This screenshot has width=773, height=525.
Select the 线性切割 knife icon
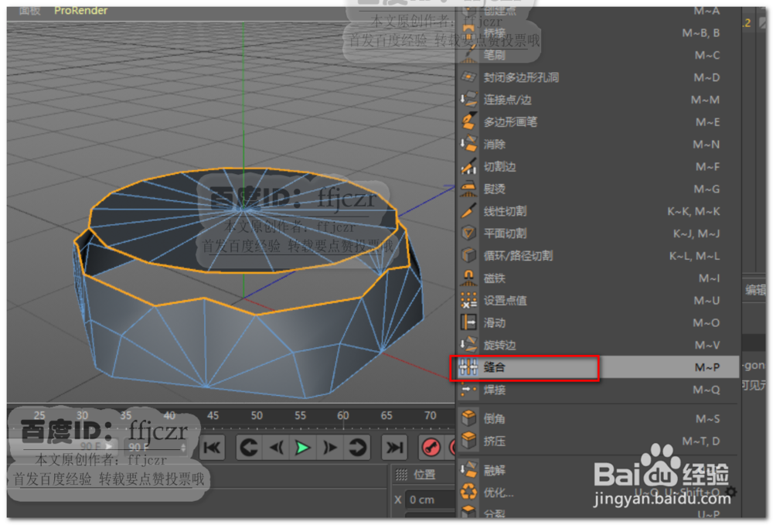[468, 211]
